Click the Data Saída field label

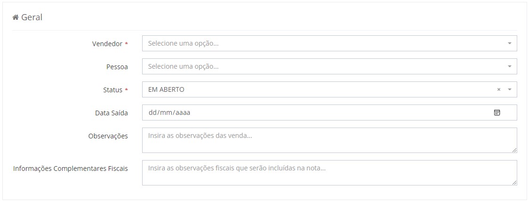(x=111, y=113)
